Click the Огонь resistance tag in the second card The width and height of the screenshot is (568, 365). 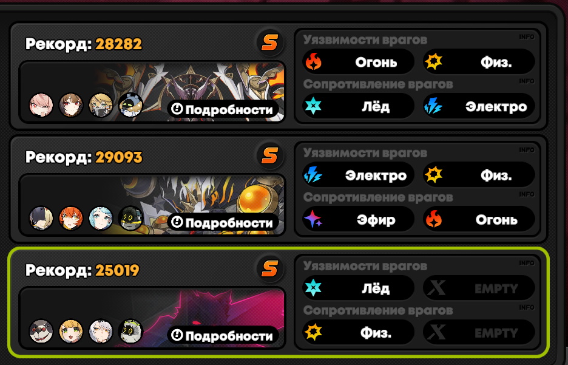pos(479,219)
